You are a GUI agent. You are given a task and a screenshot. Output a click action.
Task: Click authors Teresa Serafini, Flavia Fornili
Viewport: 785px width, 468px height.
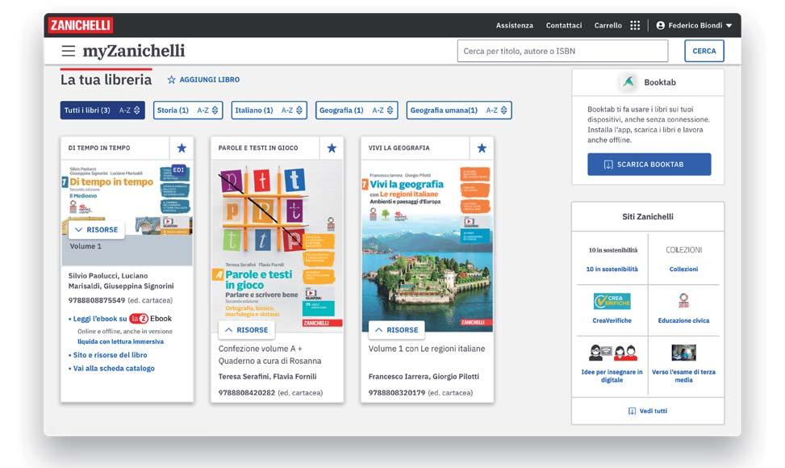tap(267, 376)
